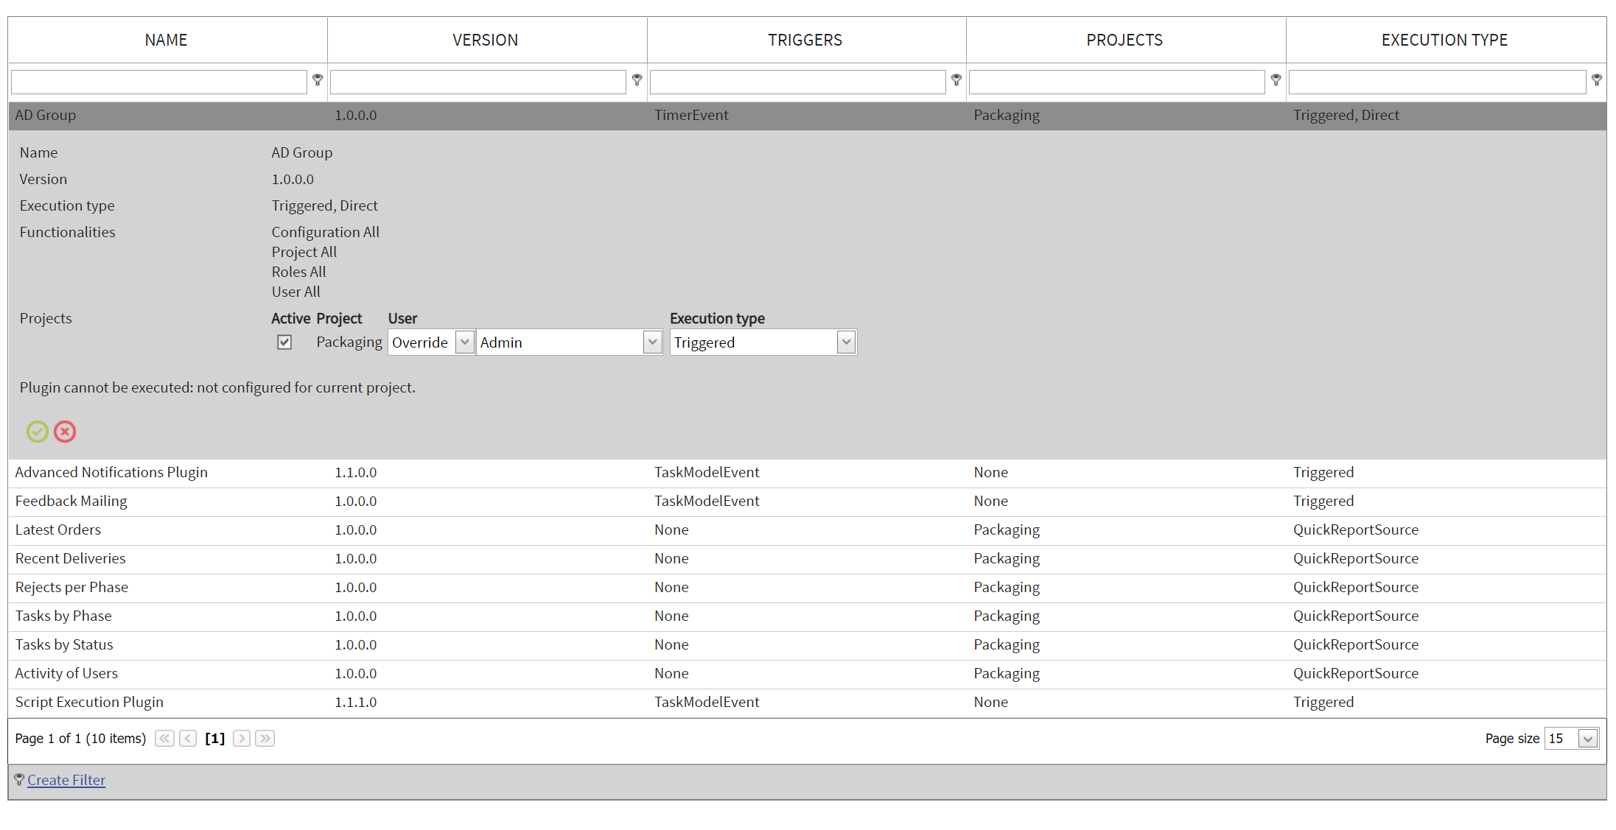Open the Admin user selection dropdown
This screenshot has height=830, width=1616.
[x=652, y=342]
